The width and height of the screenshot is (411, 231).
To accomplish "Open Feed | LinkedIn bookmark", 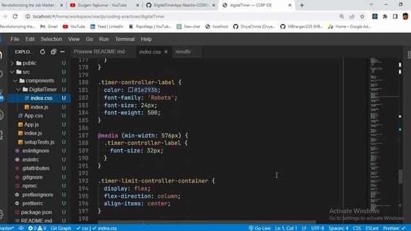I will pos(107,26).
